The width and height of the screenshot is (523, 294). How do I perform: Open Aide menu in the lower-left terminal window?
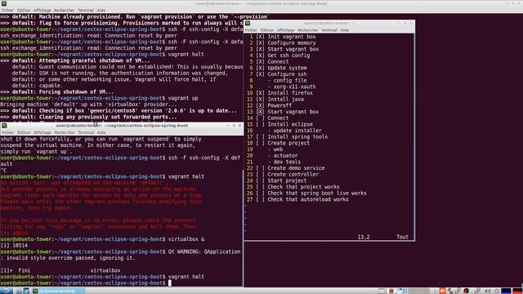tap(101, 132)
